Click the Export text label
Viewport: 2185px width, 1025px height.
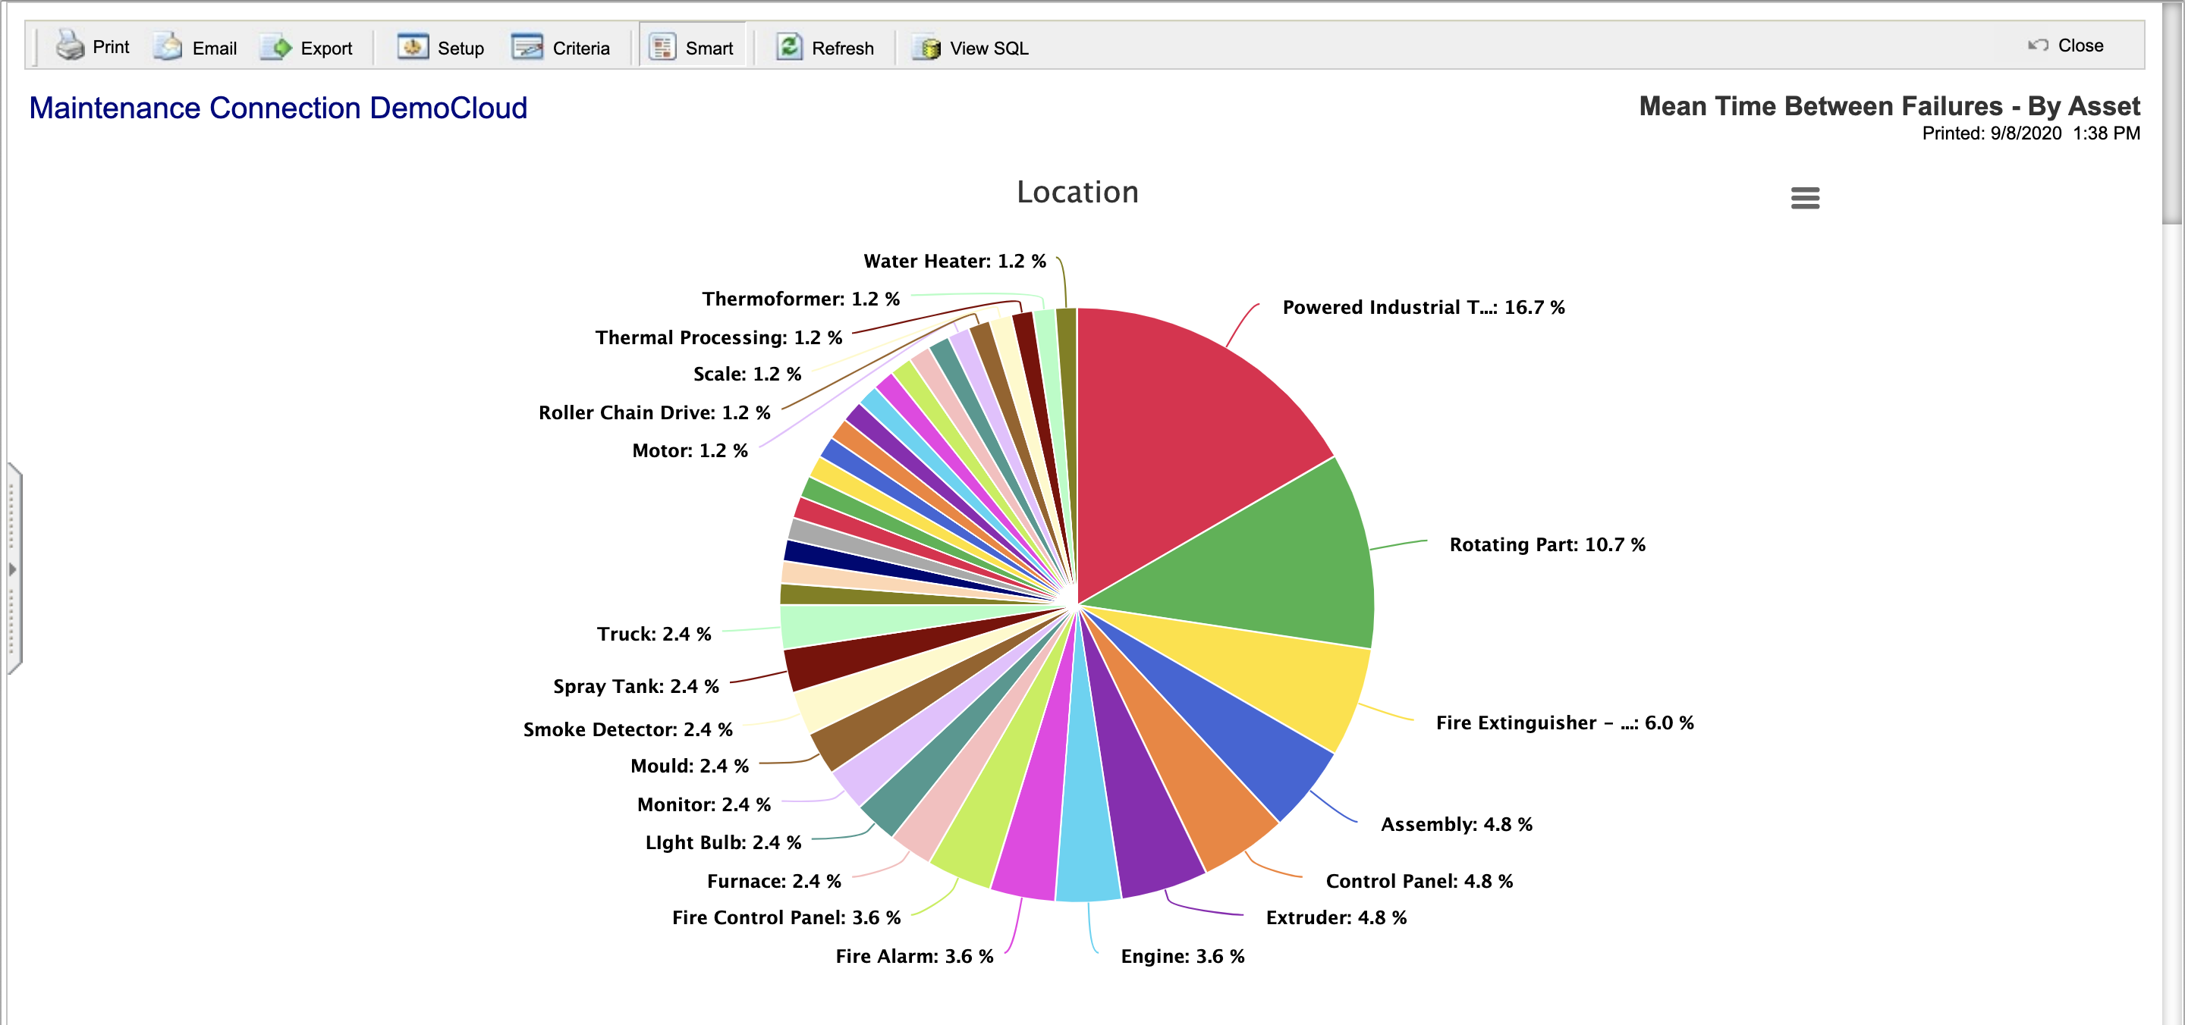(325, 49)
